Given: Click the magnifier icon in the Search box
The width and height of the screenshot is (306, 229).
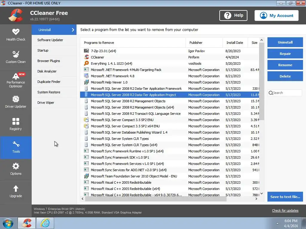Looking at the screenshot, I should click(x=271, y=93).
